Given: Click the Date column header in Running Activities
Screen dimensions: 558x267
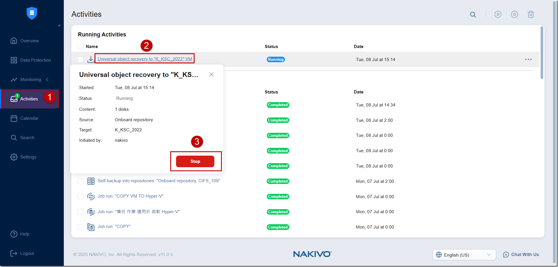Looking at the screenshot, I should click(x=358, y=47).
